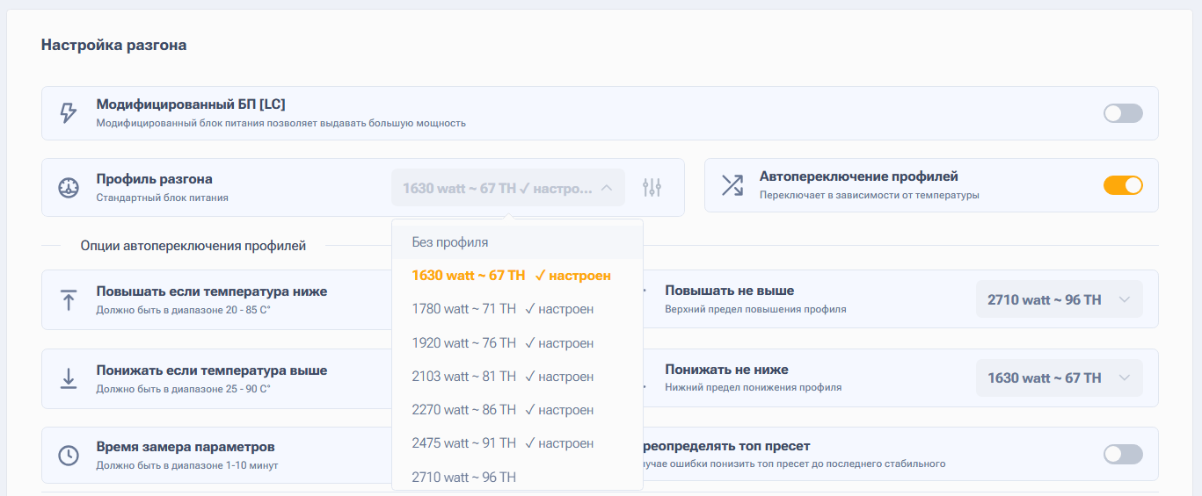Enable the Модифицированный БП [LC] toggle
This screenshot has width=1202, height=496.
tap(1123, 113)
